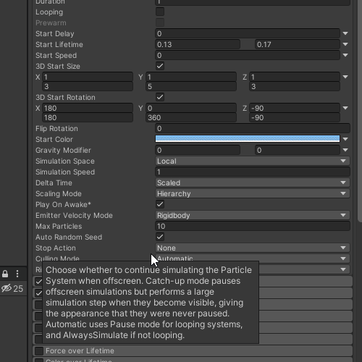
Task: Enable the Looping checkbox
Action: click(x=160, y=12)
